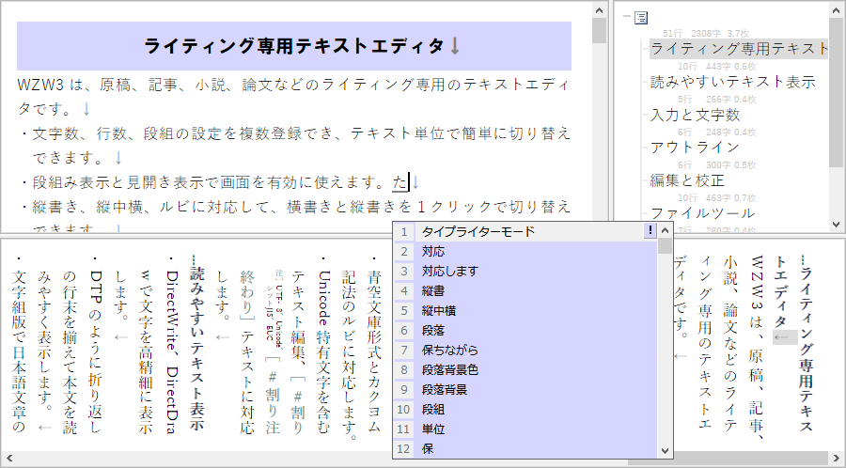Viewport: 846px width, 468px height.
Task: Select outline item 入力と文字数
Action: 695,115
